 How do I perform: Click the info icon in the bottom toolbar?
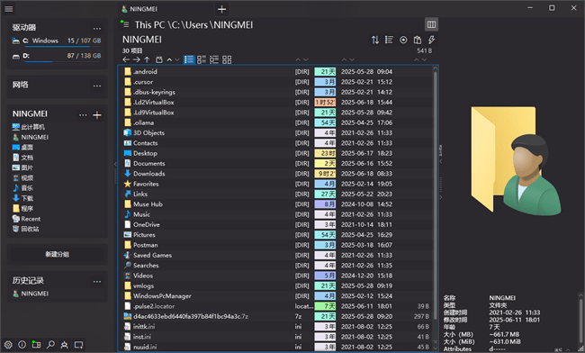22,345
